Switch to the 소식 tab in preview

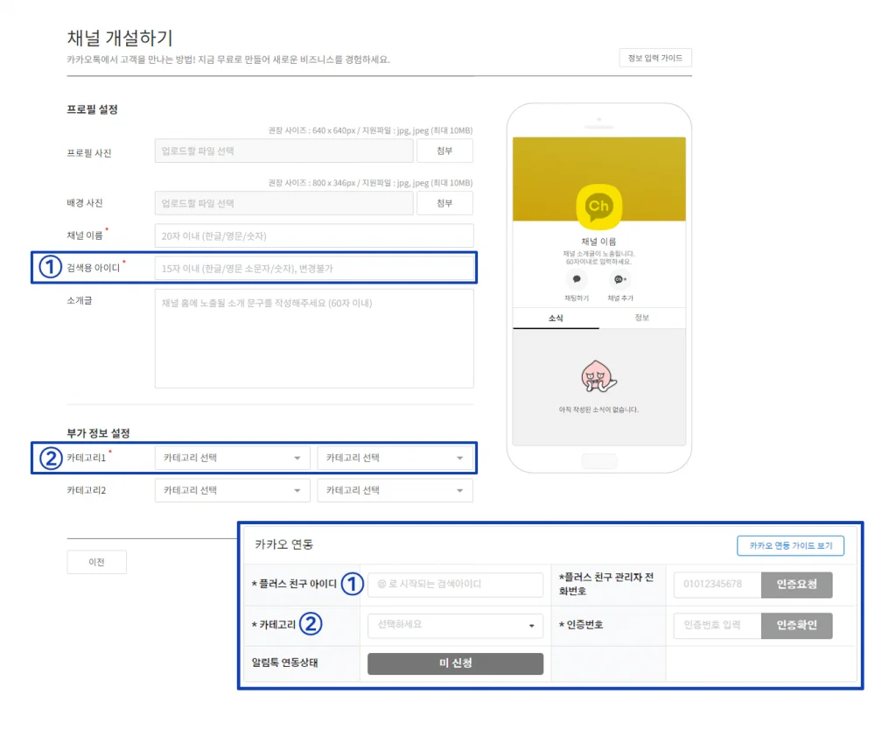click(556, 318)
